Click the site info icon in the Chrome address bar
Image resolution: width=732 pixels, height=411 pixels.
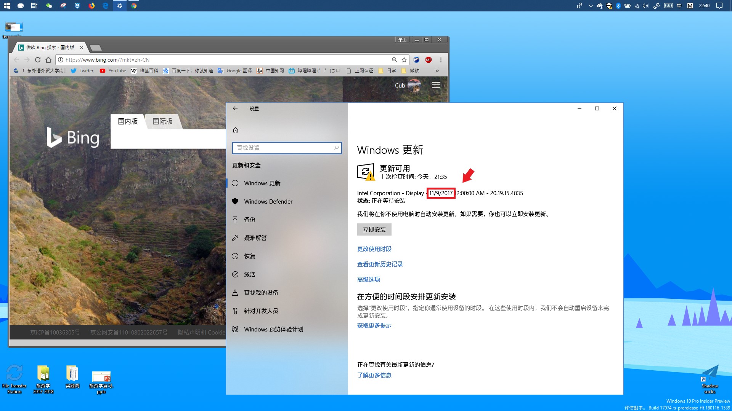coord(60,60)
